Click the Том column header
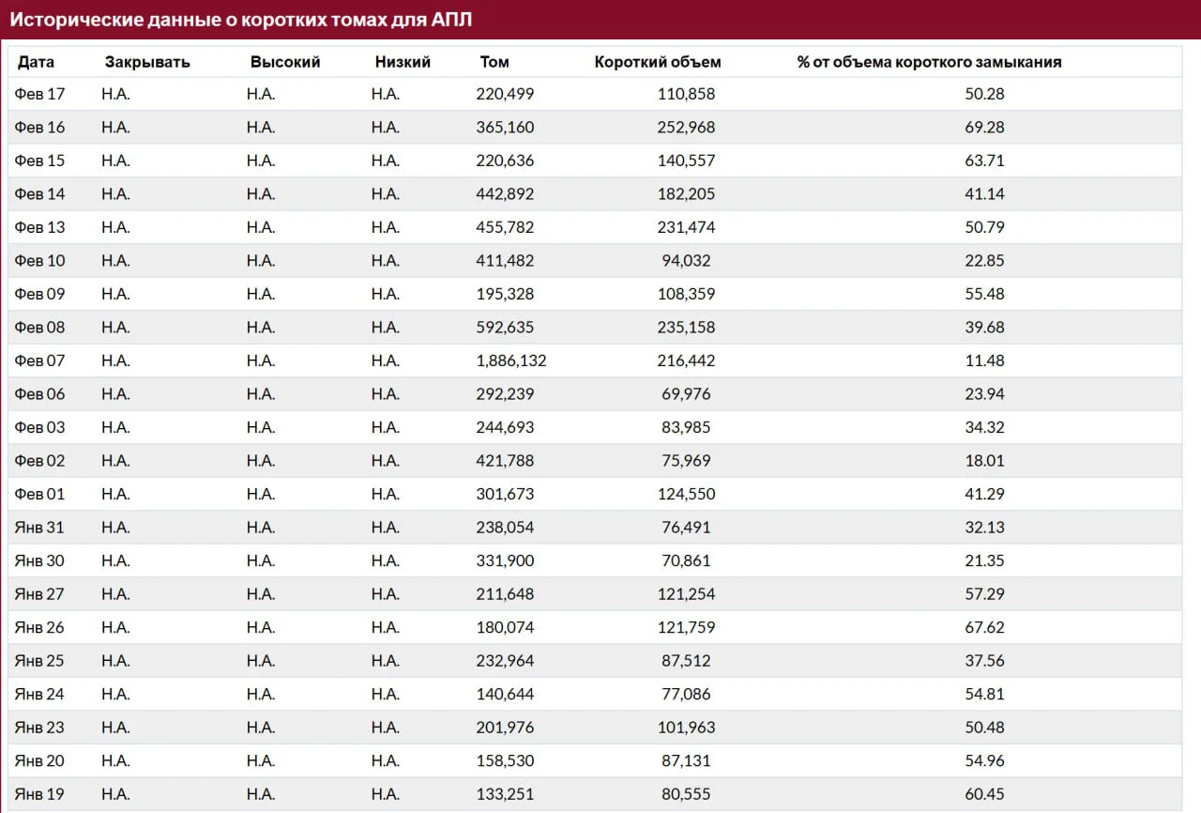The width and height of the screenshot is (1201, 813). 494,62
